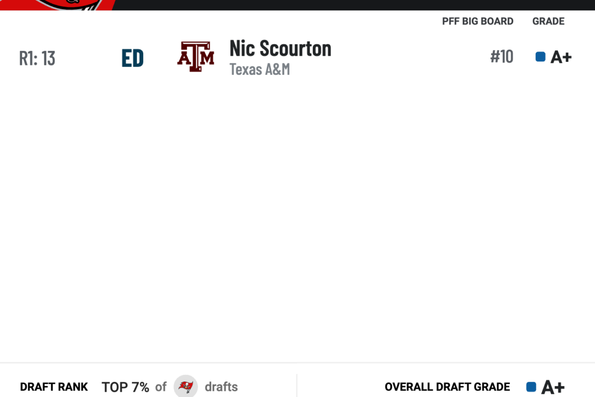
Task: Click the blue square beside pick grade A+
Action: pos(540,57)
